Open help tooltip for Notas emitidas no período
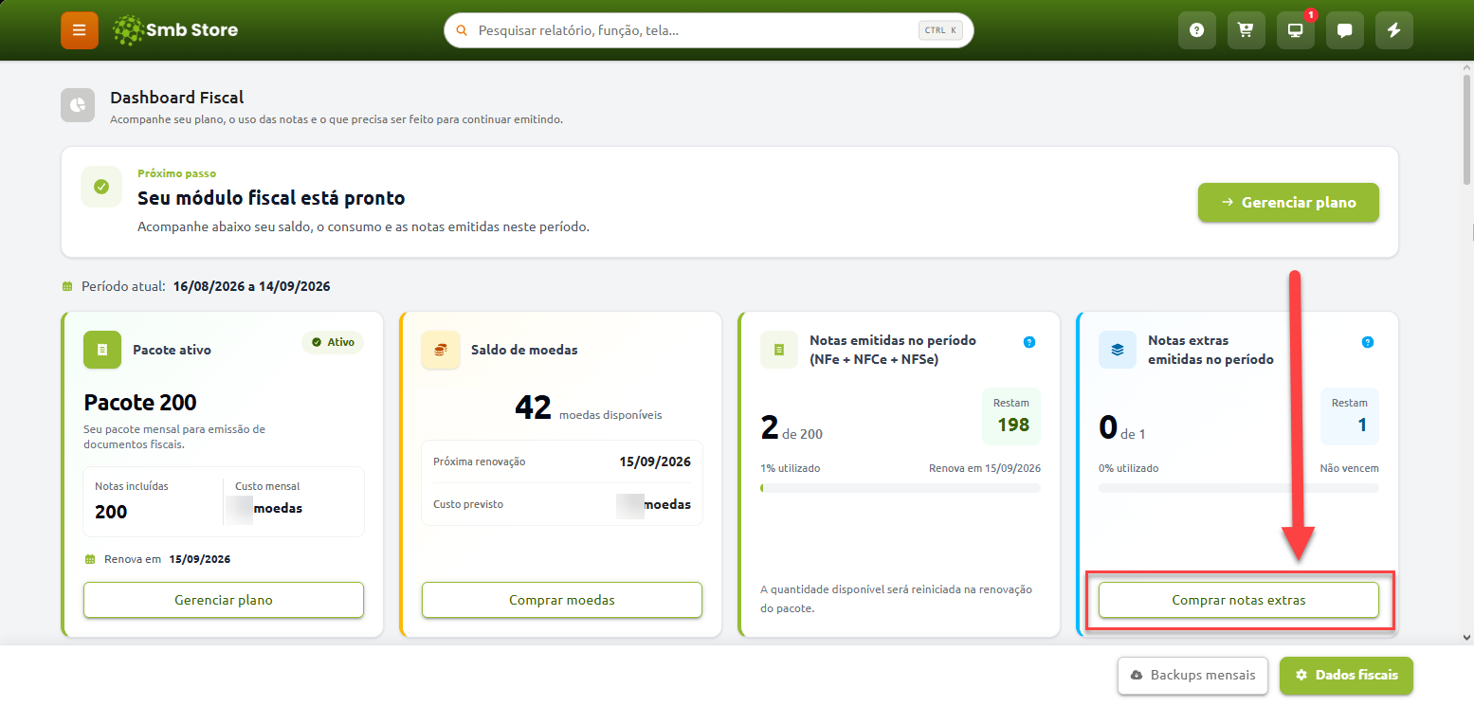Screen dimensions: 1474x706 pos(1029,342)
